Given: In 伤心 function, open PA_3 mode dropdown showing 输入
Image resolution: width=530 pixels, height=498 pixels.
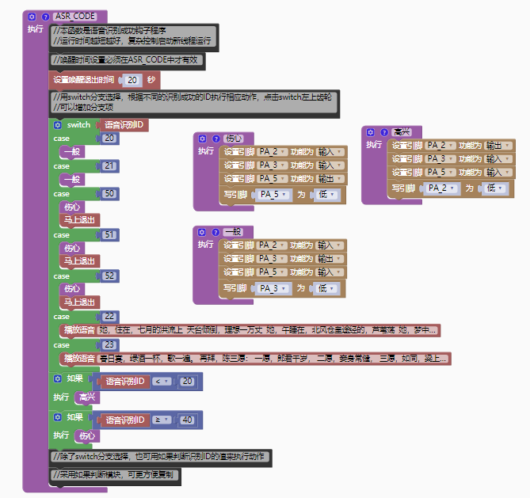Looking at the screenshot, I should [330, 165].
